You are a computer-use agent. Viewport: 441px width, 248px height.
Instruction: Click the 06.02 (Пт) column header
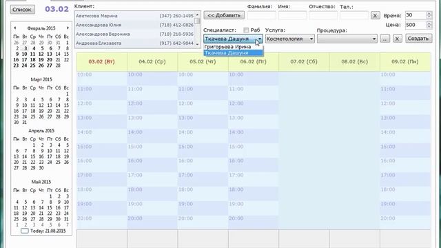coord(254,61)
